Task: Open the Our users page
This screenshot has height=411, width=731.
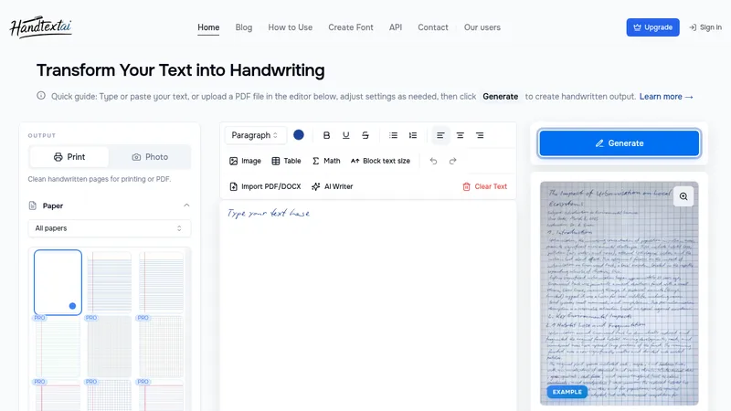Action: (x=482, y=27)
